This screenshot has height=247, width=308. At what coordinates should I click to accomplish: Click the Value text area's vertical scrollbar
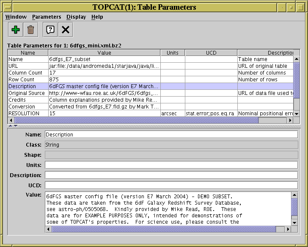[295, 208]
